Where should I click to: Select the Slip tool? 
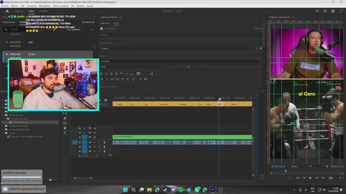[65, 113]
